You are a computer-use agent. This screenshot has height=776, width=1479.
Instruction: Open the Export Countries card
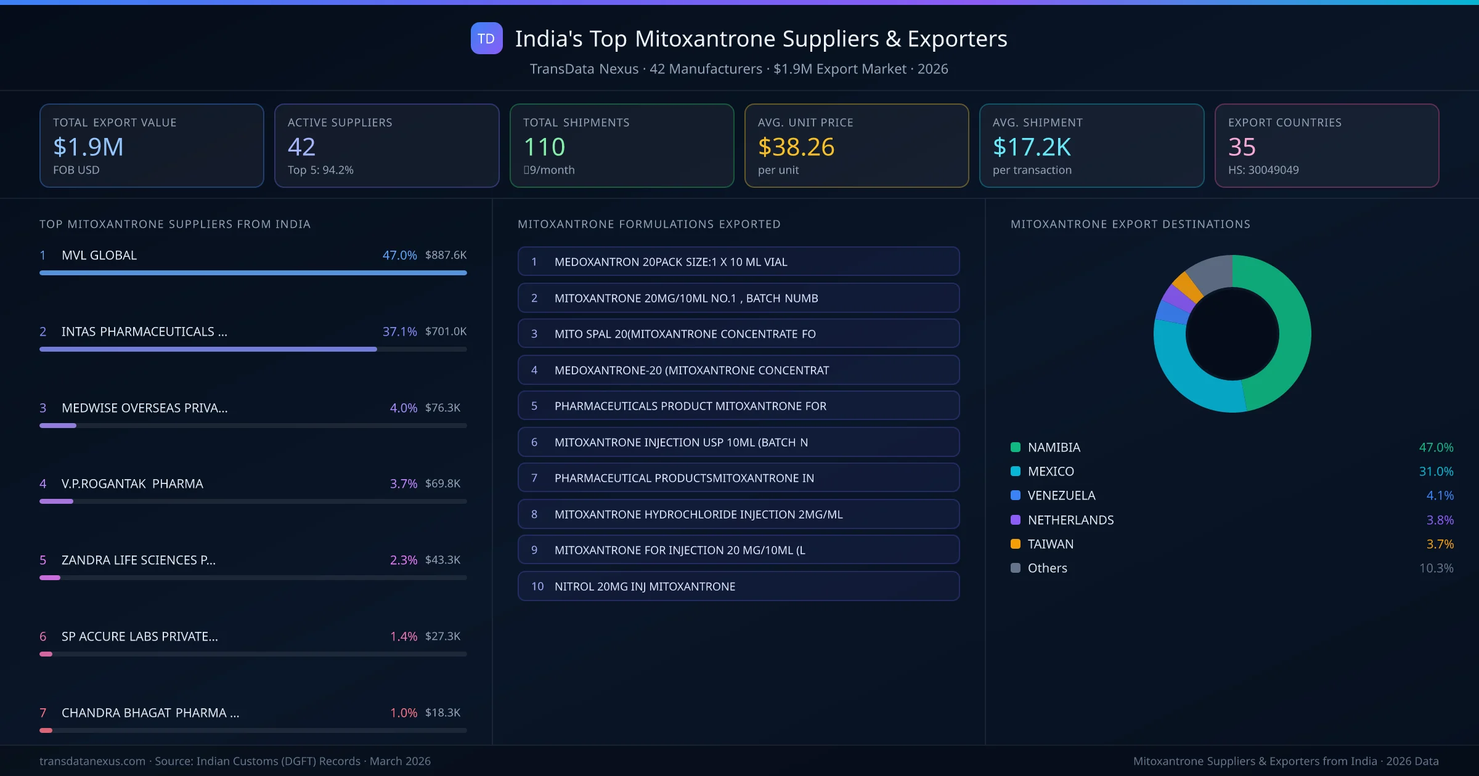tap(1327, 145)
